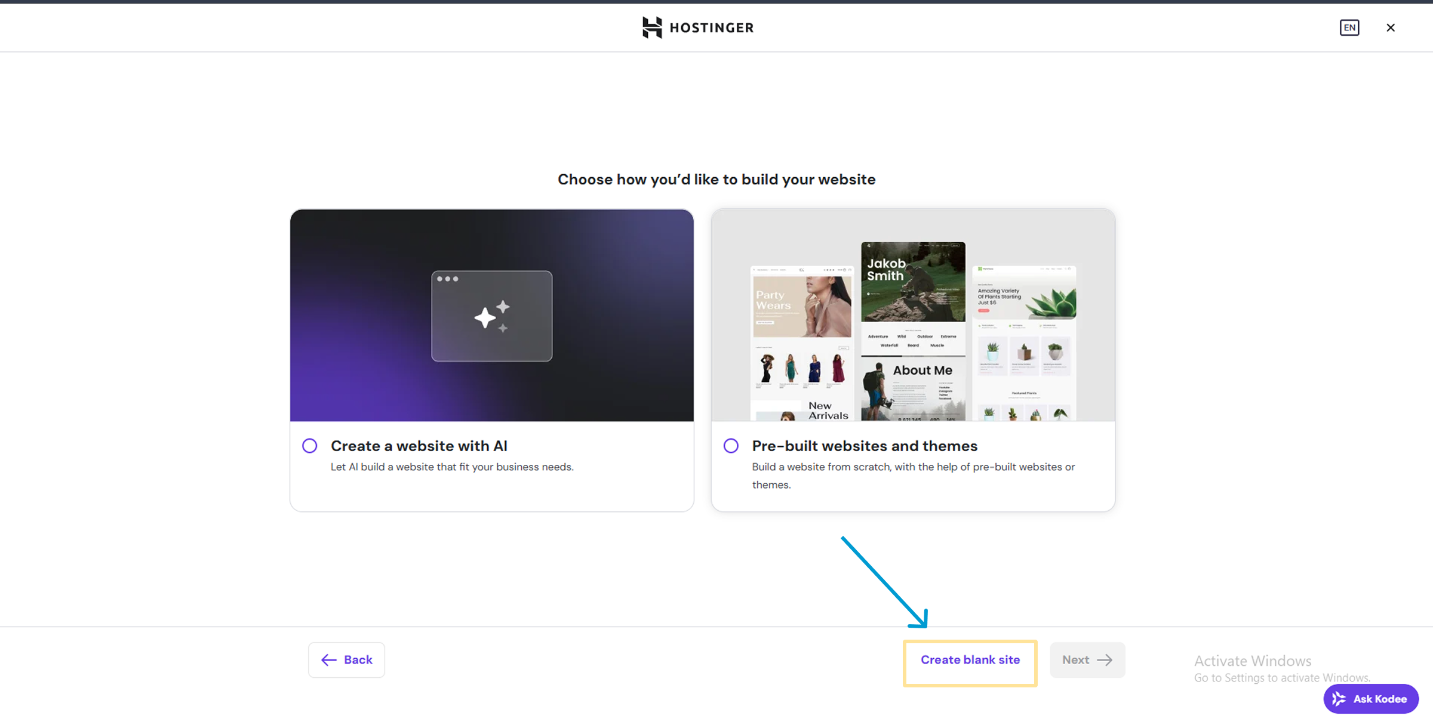Click the HOSTINGER wordmark text
The image size is (1433, 722).
click(711, 27)
